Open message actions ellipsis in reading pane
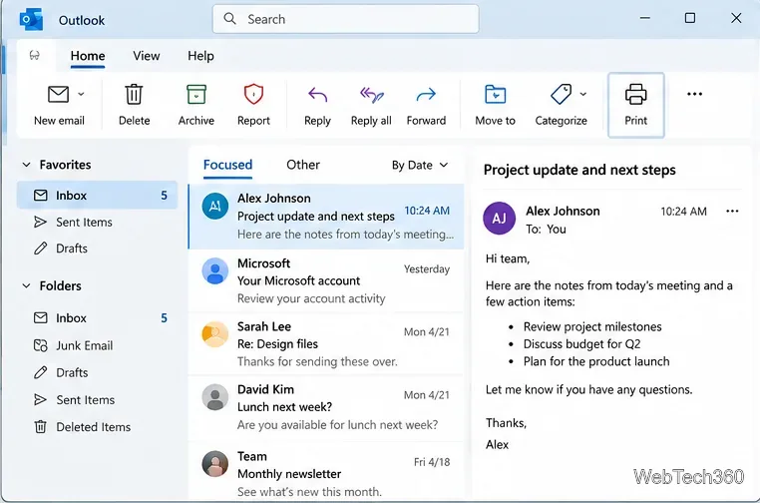 pyautogui.click(x=732, y=211)
